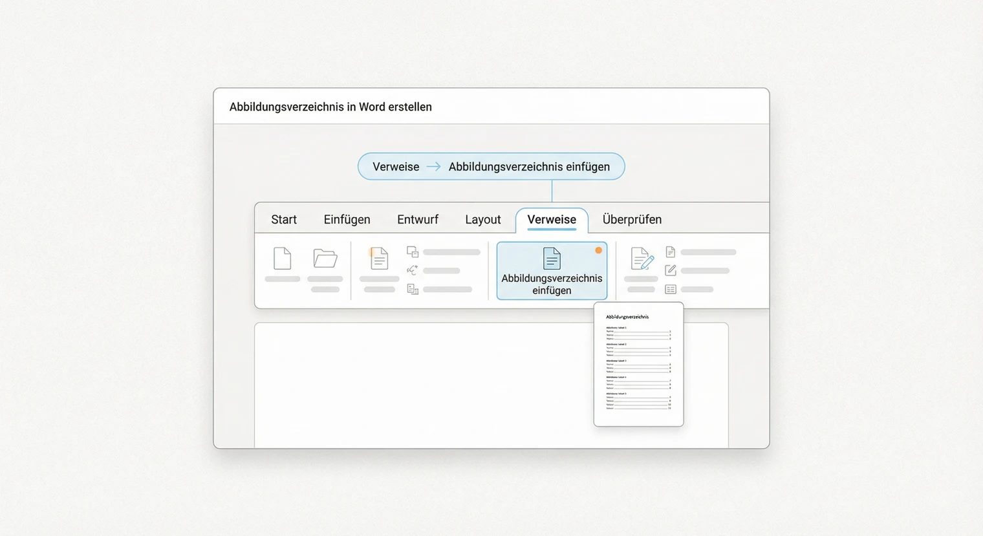Click the Abbildungsverzeichnis preview page thumbnail
This screenshot has height=536, width=983.
[638, 365]
